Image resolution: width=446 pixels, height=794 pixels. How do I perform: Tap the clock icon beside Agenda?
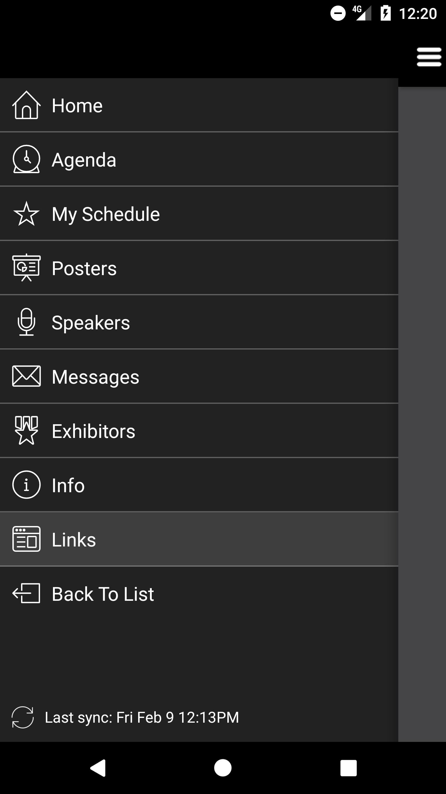click(x=26, y=159)
